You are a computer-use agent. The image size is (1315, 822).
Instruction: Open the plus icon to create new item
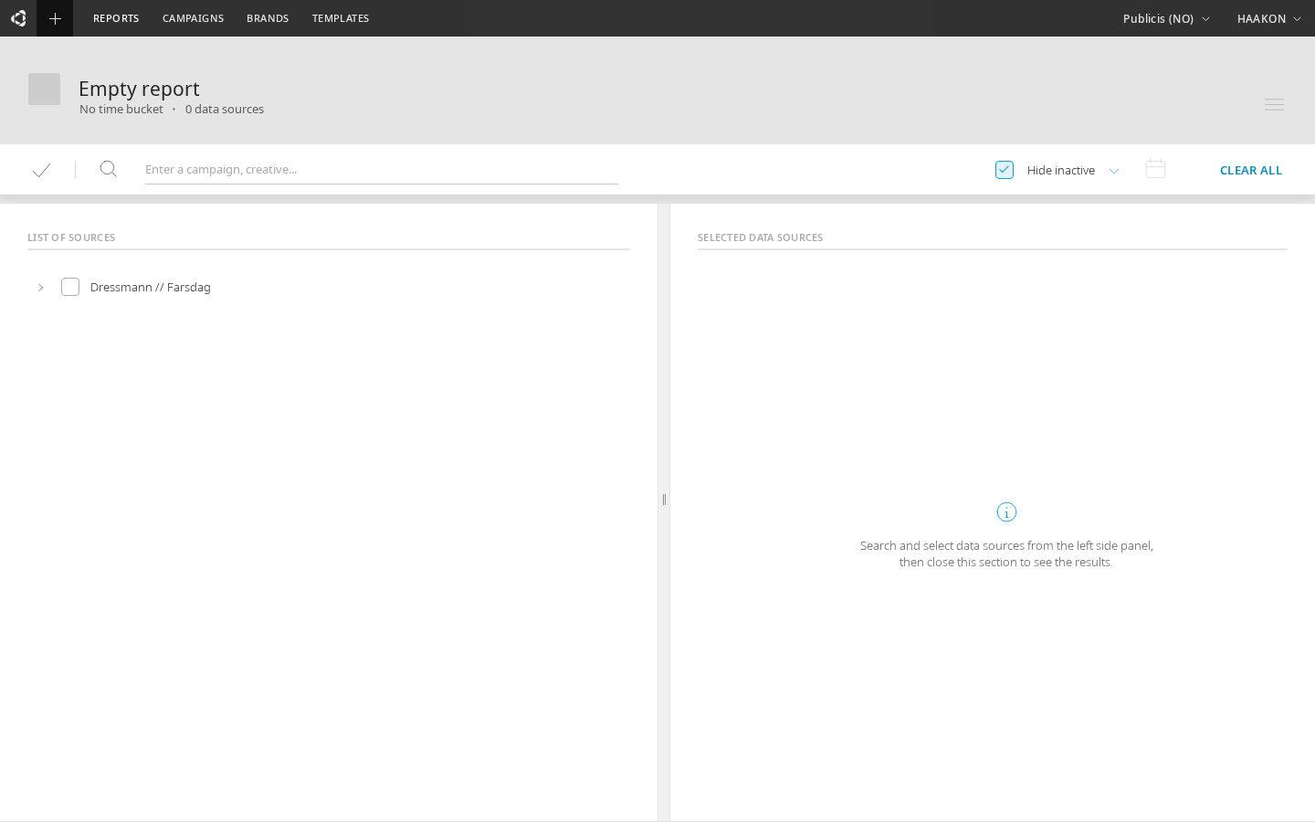click(54, 18)
